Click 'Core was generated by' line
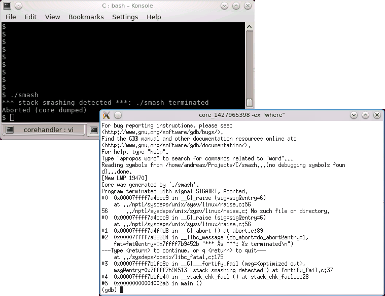 pyautogui.click(x=150, y=185)
